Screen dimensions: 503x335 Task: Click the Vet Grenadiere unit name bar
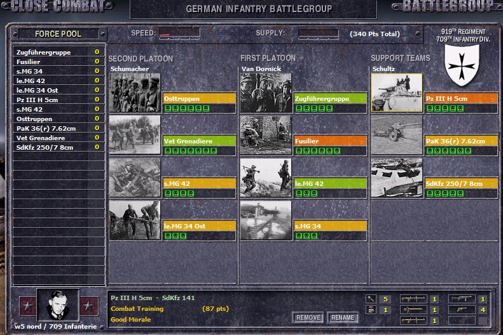200,141
